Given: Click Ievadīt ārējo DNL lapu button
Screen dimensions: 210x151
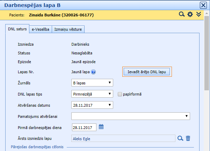Looking at the screenshot, I should pyautogui.click(x=149, y=72).
